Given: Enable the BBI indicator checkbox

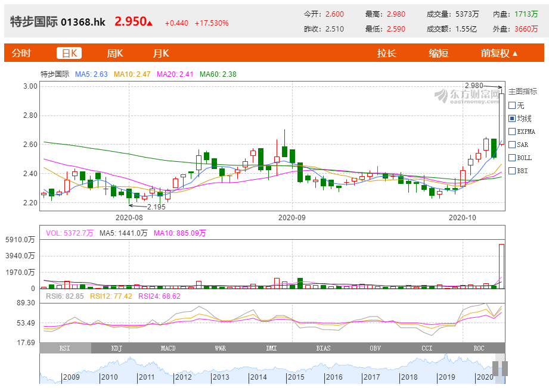Looking at the screenshot, I should pos(512,171).
